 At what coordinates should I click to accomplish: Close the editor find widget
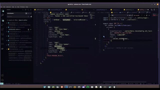pyautogui.click(x=149, y=15)
